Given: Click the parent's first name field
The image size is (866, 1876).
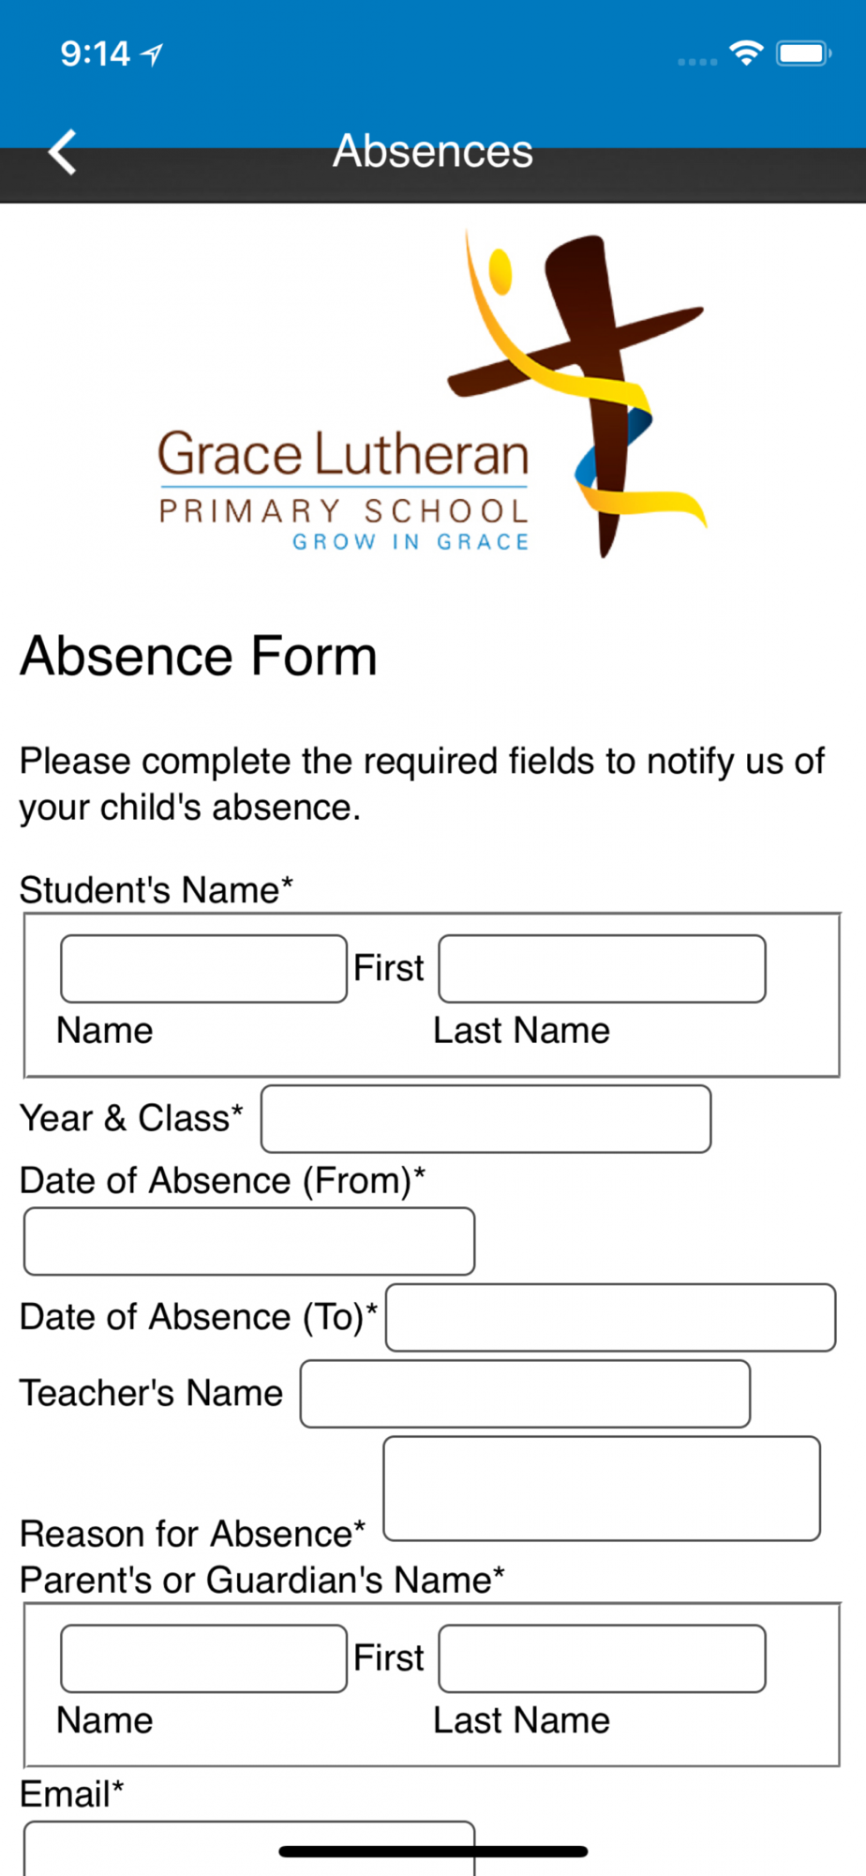Looking at the screenshot, I should [204, 1658].
